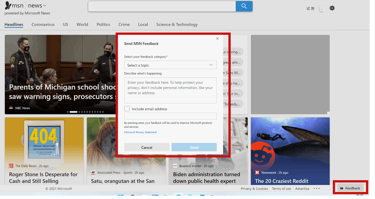Click the MSN butterfly logo
375x199 pixels.
point(8,5)
